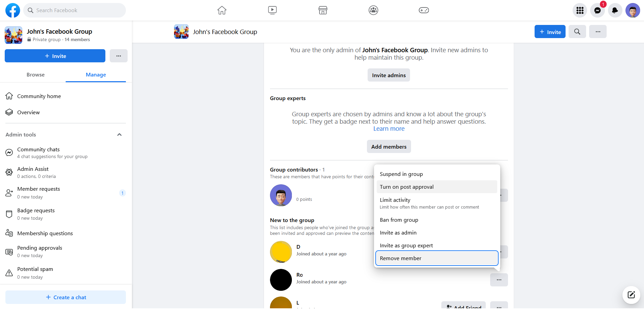Open Admin Assist tool
Image resolution: width=644 pixels, height=310 pixels.
click(x=66, y=172)
